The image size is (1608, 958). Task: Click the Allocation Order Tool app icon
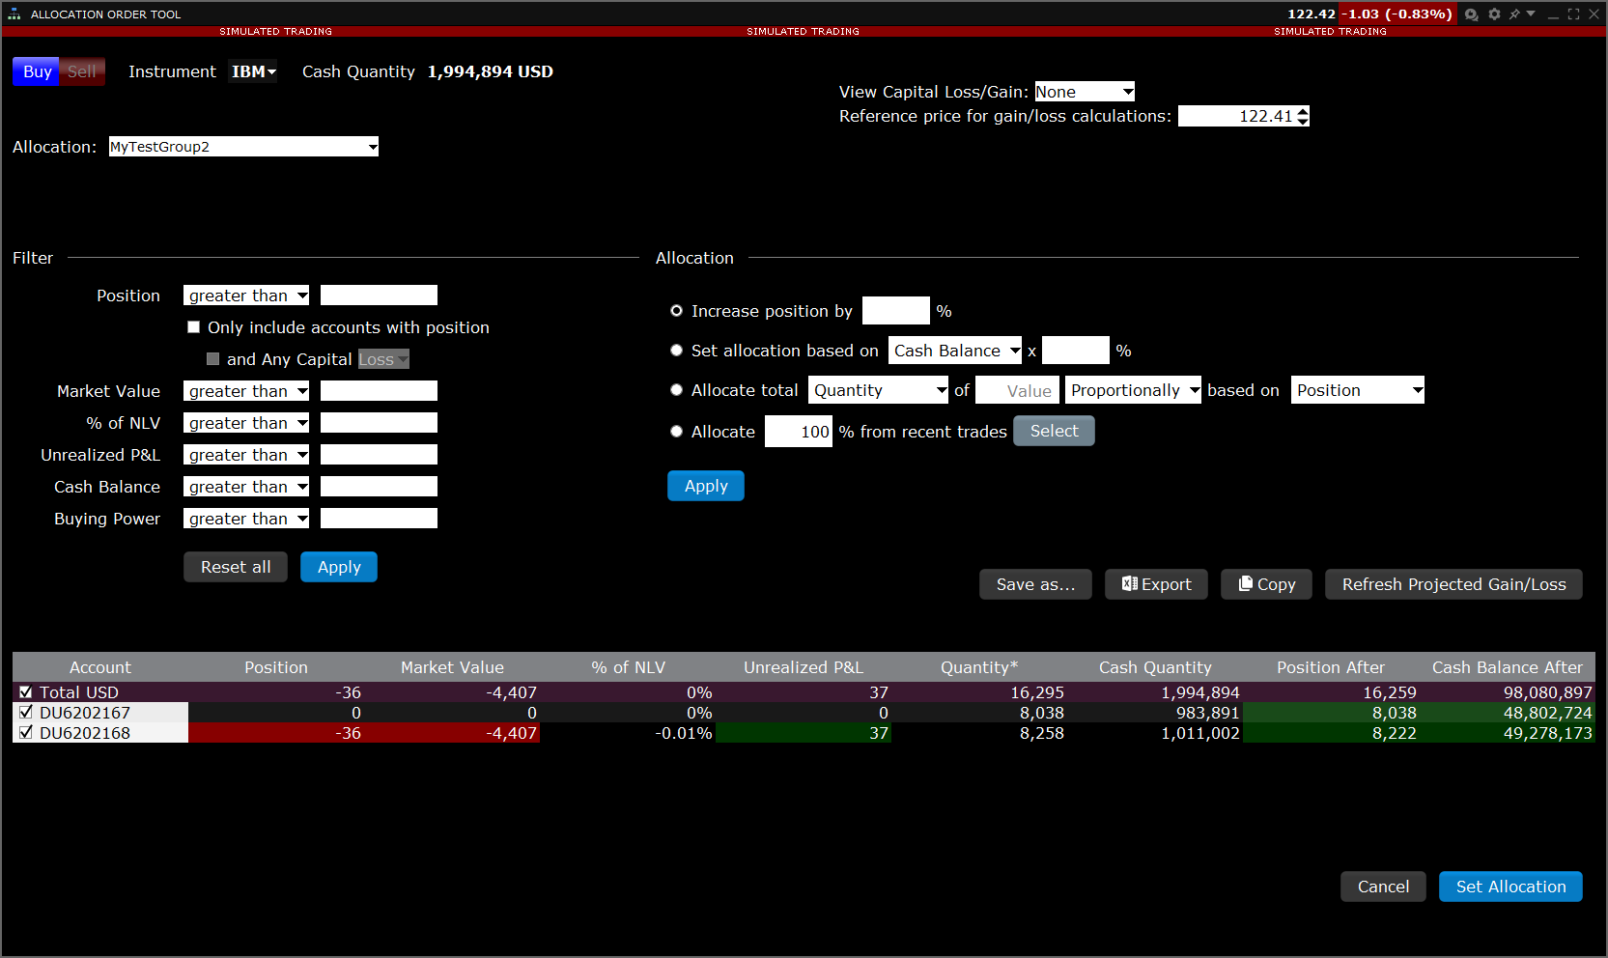point(14,14)
